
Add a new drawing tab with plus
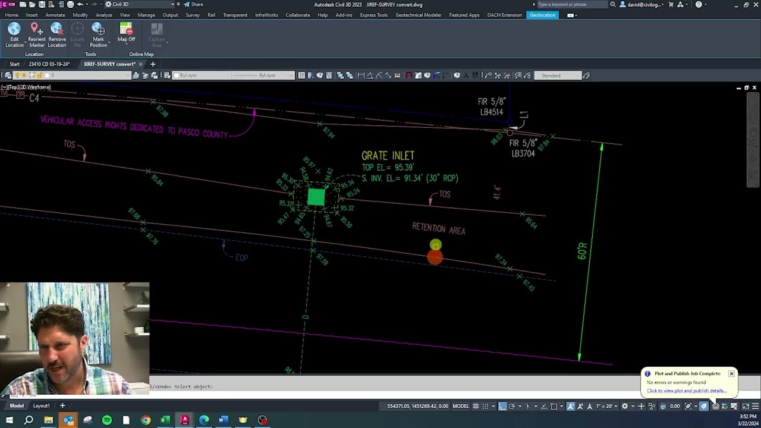pyautogui.click(x=152, y=64)
